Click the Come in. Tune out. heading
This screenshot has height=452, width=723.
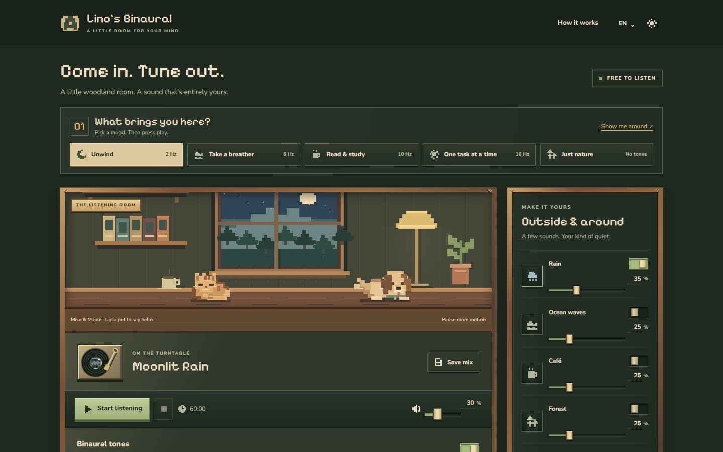(142, 71)
